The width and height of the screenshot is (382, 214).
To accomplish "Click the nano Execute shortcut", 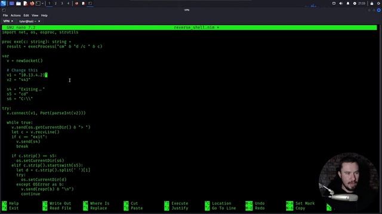I will 176,203.
